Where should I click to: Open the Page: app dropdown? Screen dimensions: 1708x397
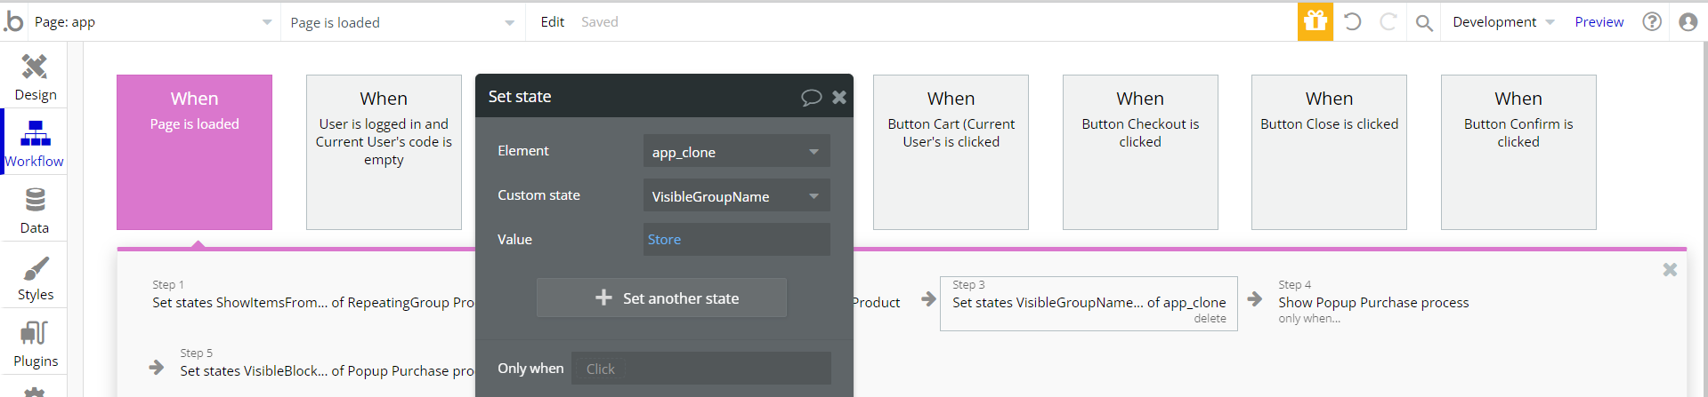[x=153, y=22]
